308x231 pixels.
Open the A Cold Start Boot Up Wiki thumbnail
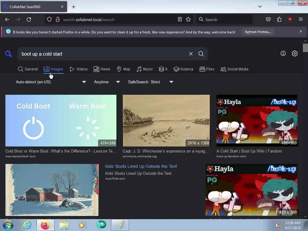(x=257, y=121)
